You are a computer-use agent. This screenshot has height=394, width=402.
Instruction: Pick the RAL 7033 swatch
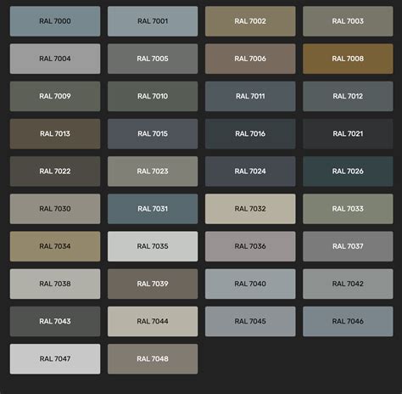348,209
